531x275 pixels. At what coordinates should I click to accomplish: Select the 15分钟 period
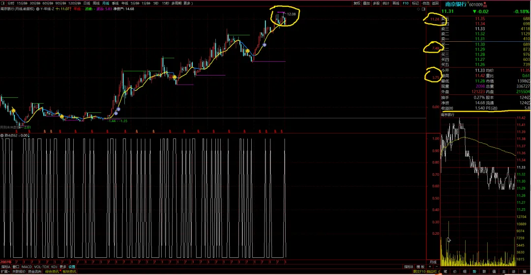[22, 3]
